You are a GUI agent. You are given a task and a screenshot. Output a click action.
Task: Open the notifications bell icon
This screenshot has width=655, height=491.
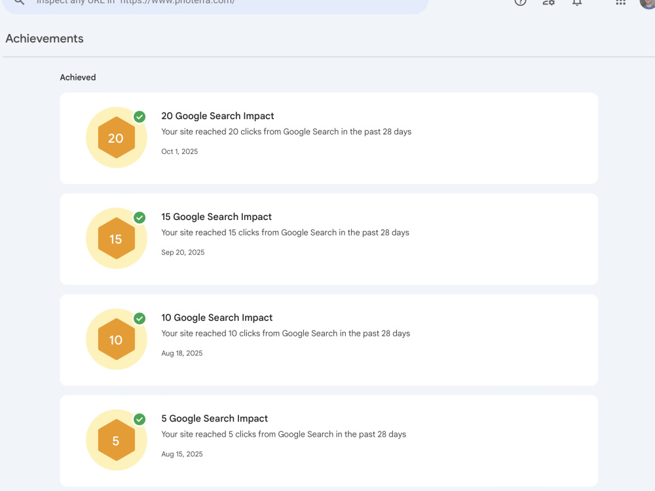point(577,3)
